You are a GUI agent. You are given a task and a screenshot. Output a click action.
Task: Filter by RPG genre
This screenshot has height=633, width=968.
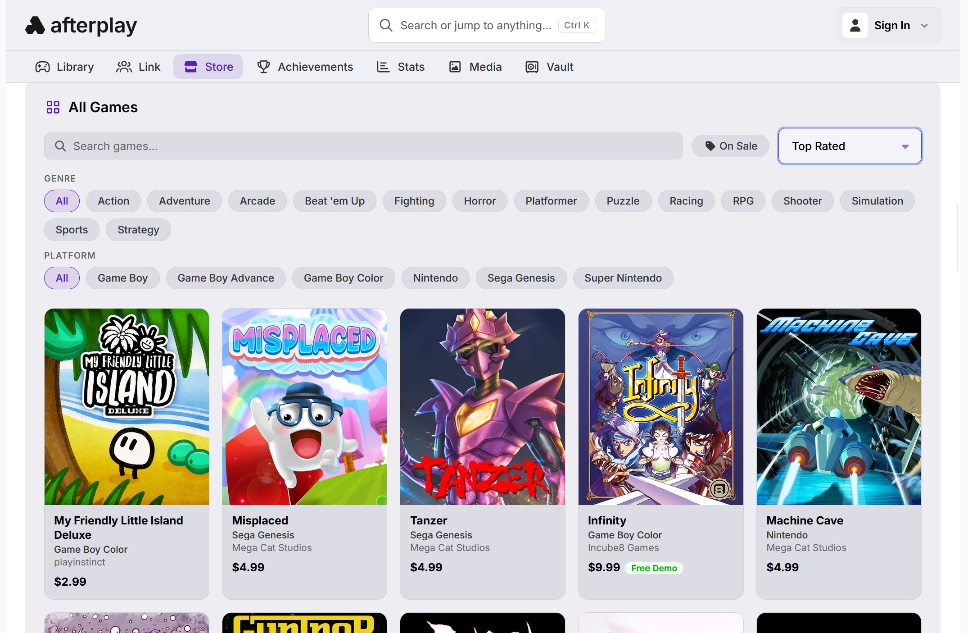click(x=743, y=201)
